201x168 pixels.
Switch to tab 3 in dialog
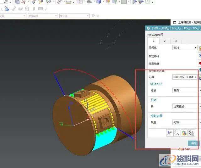coord(176,41)
